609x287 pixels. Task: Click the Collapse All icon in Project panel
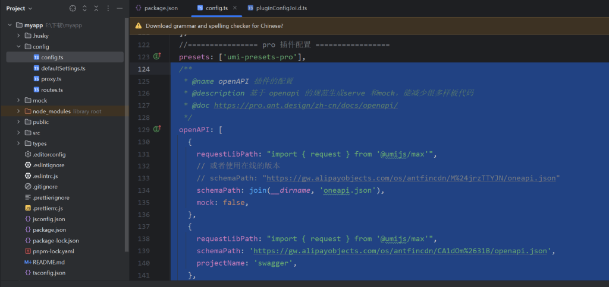pos(96,8)
